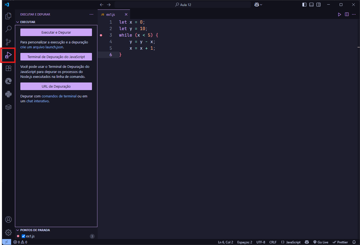The width and height of the screenshot is (360, 245).
Task: Open the Python sidebar icon
Action: (8, 94)
